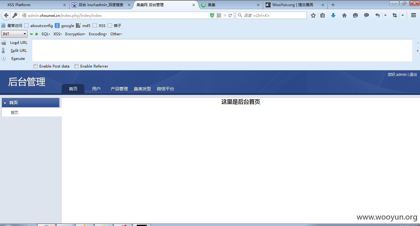Open the google bookmark

click(65, 25)
